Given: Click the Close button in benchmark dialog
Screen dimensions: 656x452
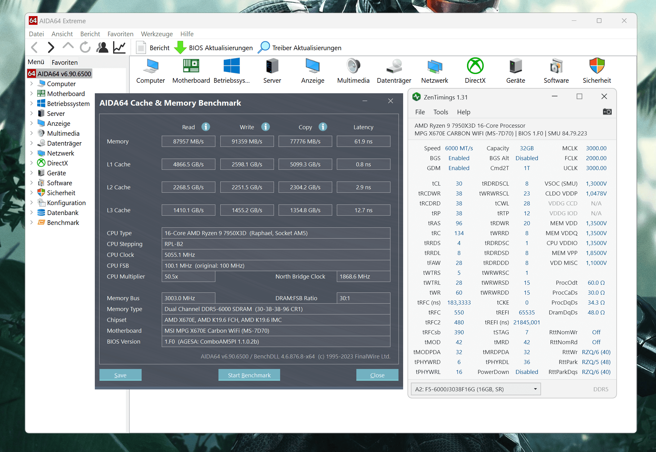Looking at the screenshot, I should (x=377, y=375).
